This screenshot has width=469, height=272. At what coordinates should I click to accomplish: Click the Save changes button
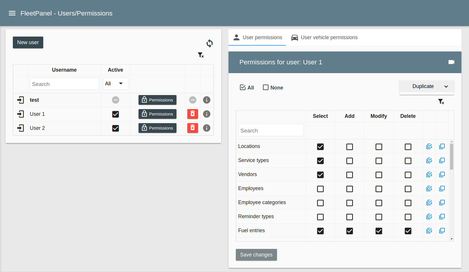pos(256,255)
